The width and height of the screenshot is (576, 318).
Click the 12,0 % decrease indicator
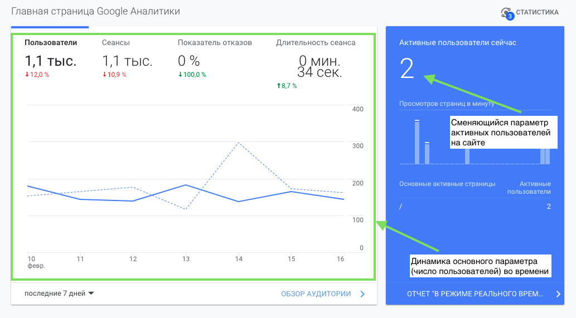coord(37,75)
